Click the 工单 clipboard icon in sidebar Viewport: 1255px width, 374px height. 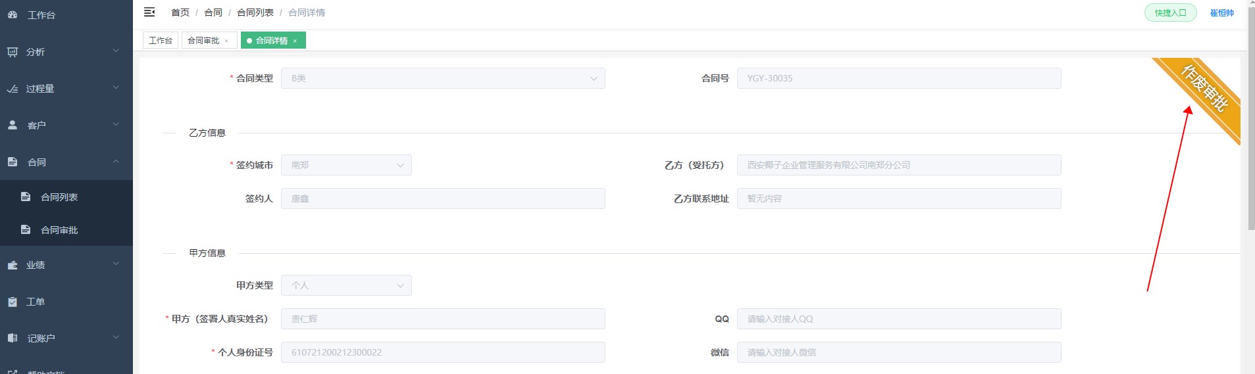pos(13,302)
